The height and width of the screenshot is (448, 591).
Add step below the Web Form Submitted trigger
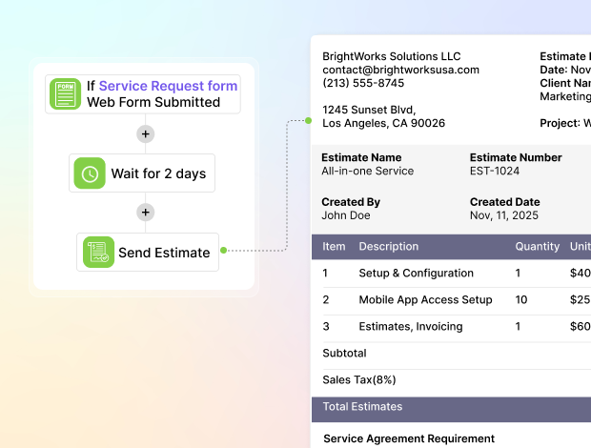(146, 133)
